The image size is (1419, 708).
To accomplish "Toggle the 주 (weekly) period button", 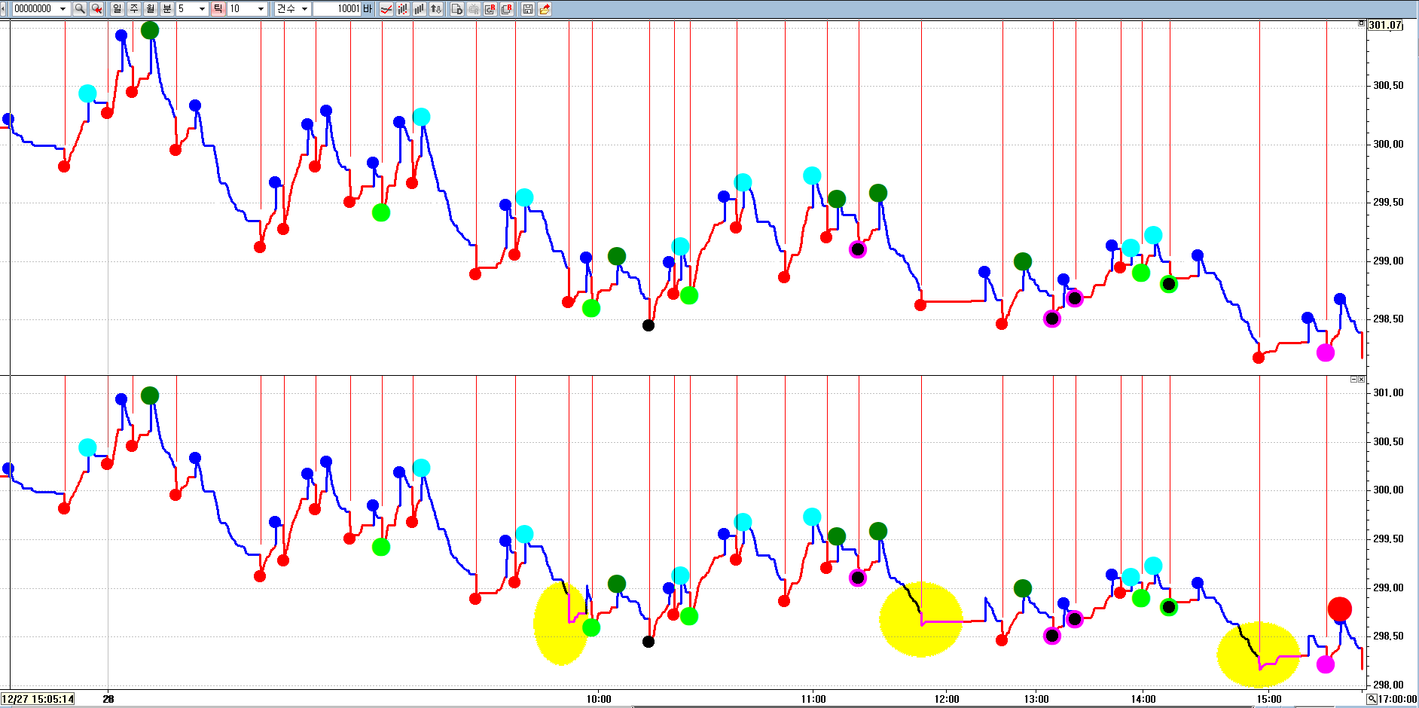I will coord(133,9).
